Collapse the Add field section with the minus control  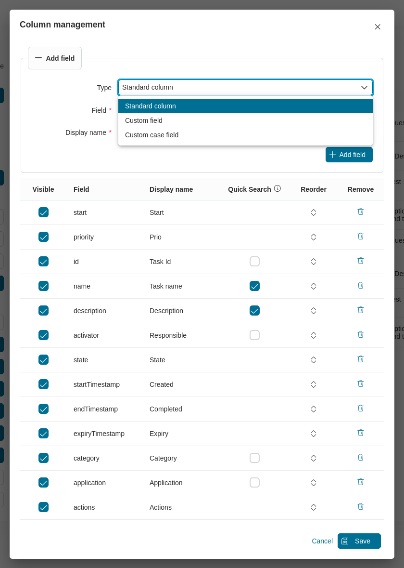39,58
